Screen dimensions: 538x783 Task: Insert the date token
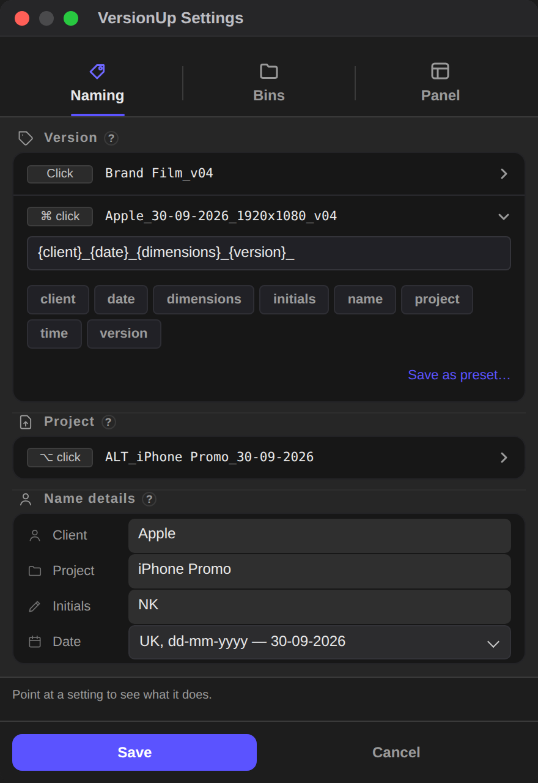[121, 300]
